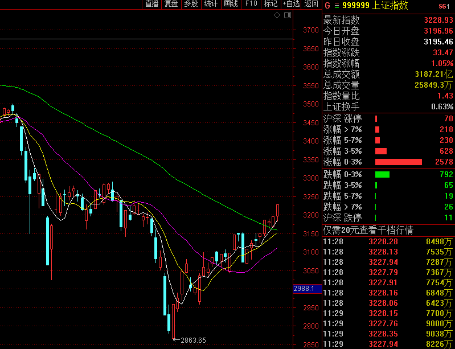Select the tick row priced 3228.13
The height and width of the screenshot is (349, 455).
click(x=388, y=252)
